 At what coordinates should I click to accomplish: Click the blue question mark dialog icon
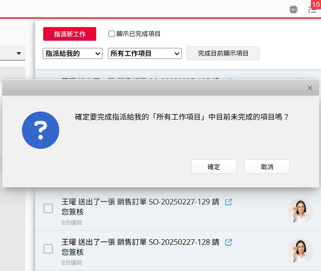pos(41,130)
